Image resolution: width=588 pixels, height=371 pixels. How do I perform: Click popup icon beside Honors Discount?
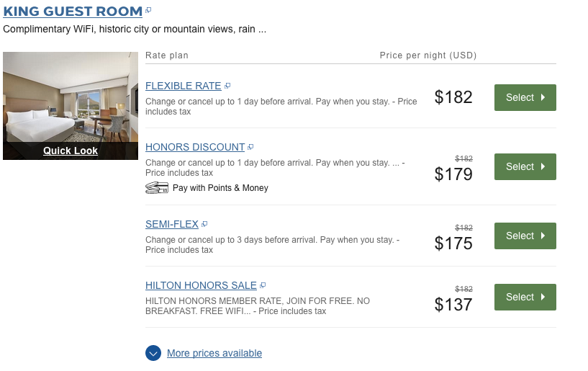[250, 147]
